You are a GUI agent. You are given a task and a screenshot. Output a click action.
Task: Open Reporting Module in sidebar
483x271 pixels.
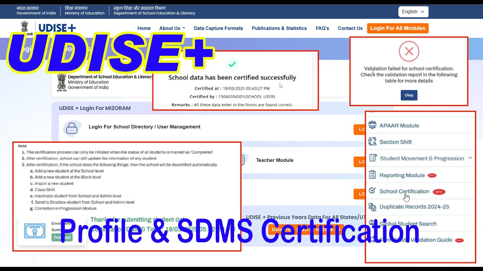[402, 175]
